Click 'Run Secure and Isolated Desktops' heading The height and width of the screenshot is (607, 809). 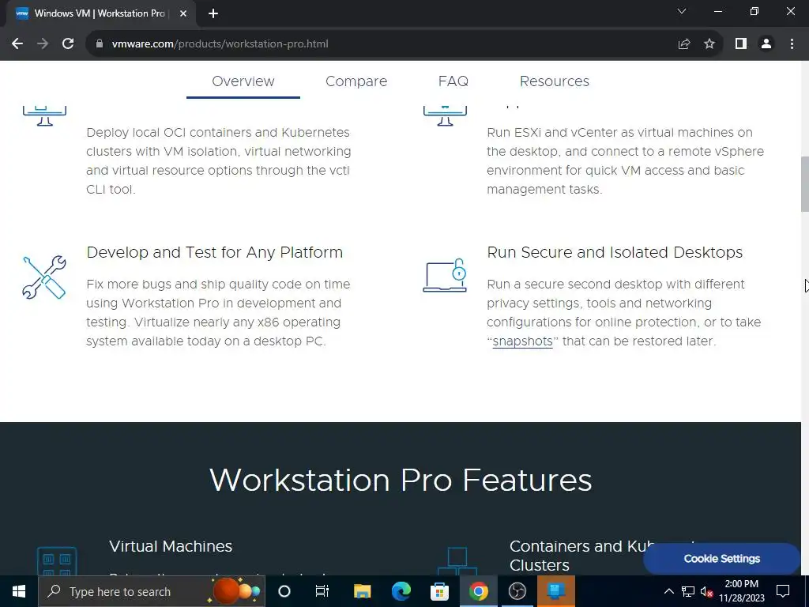click(615, 252)
